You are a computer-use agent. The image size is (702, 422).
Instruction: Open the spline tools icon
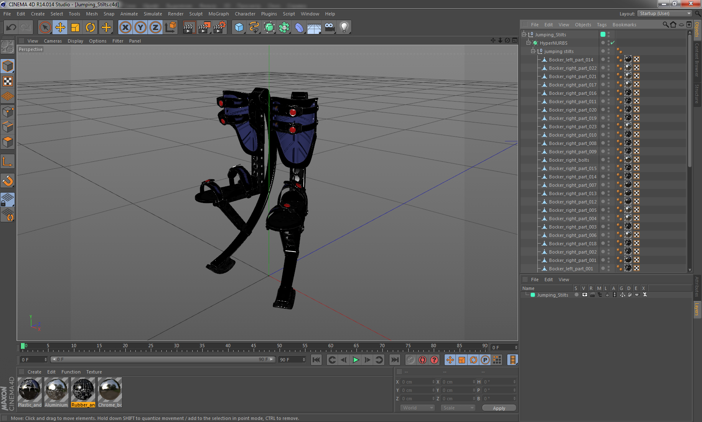point(254,28)
